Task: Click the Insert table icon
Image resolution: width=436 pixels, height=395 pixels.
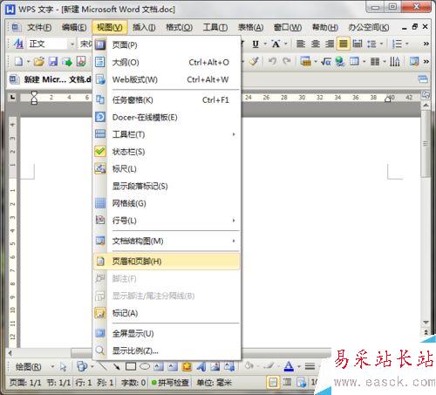Action: tap(354, 61)
